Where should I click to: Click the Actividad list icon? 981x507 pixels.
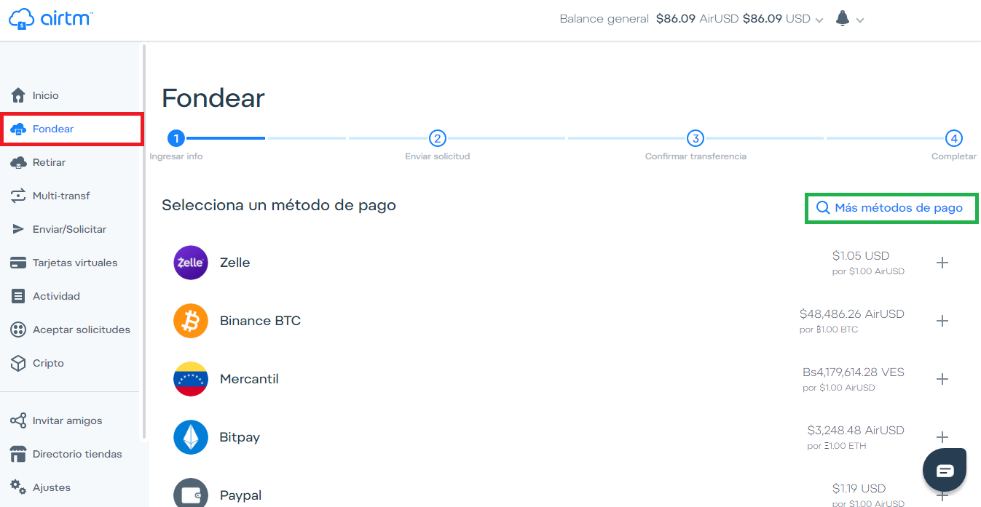point(18,296)
